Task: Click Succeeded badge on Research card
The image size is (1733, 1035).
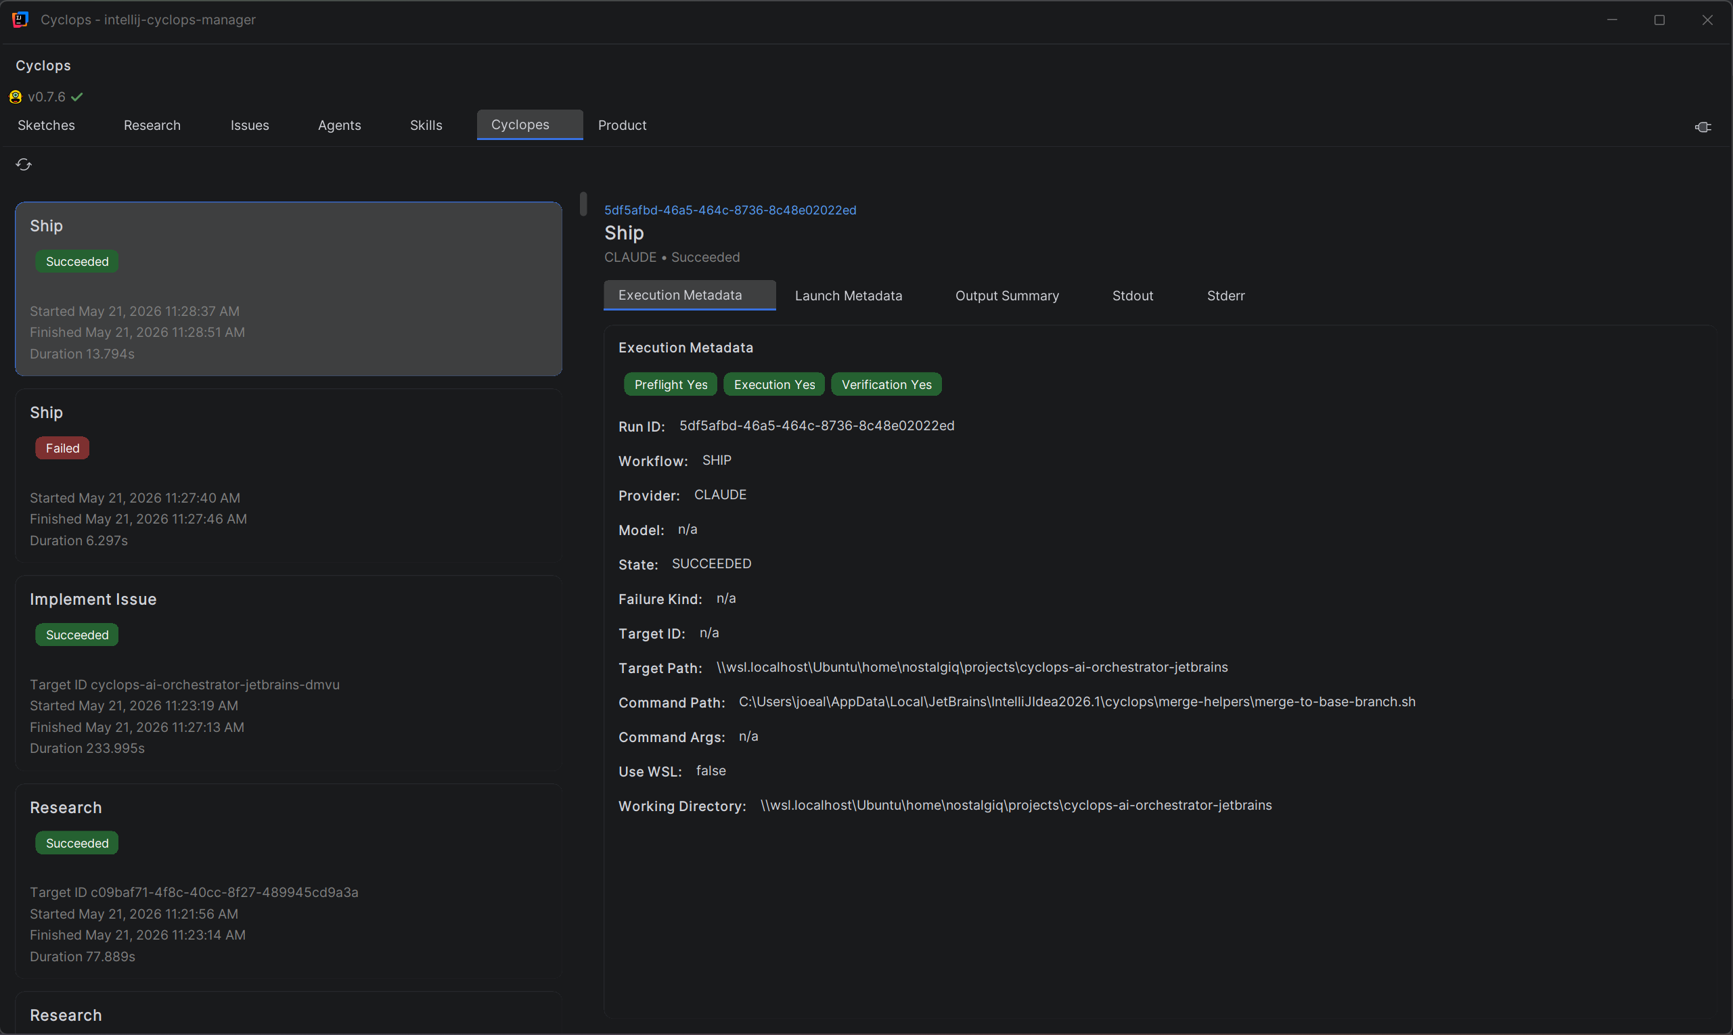Action: (x=76, y=843)
